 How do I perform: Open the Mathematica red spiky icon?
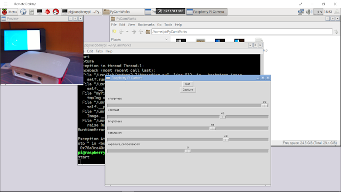click(47, 12)
